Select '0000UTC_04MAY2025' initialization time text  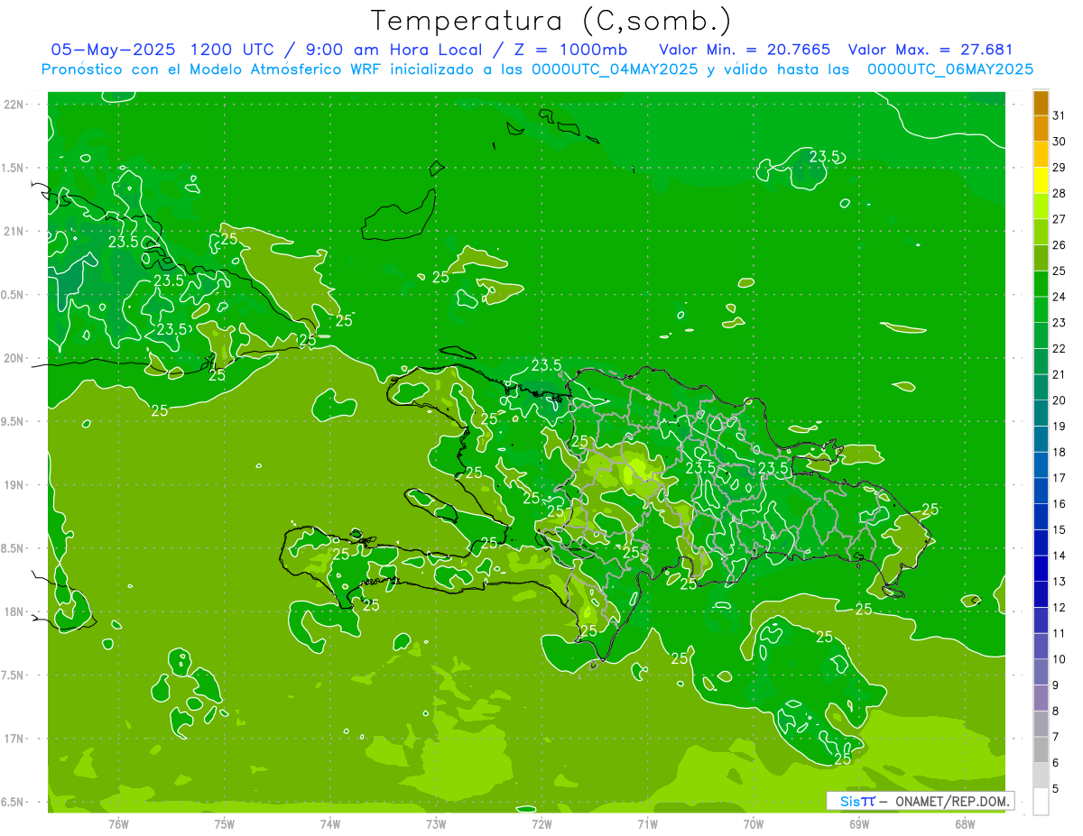615,69
